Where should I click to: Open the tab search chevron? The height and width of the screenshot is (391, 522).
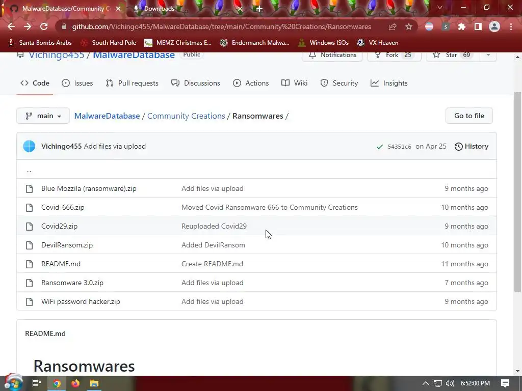point(440,7)
